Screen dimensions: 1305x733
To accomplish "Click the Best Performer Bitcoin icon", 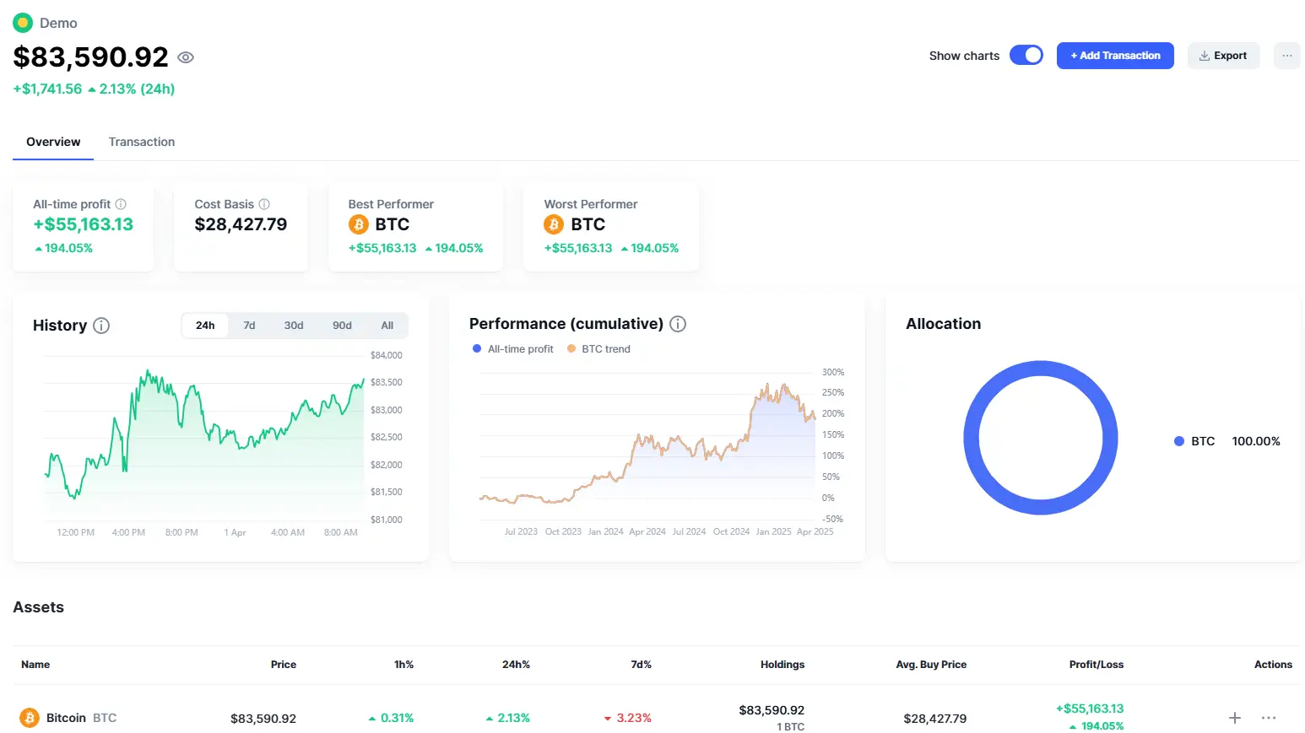I will pyautogui.click(x=359, y=224).
